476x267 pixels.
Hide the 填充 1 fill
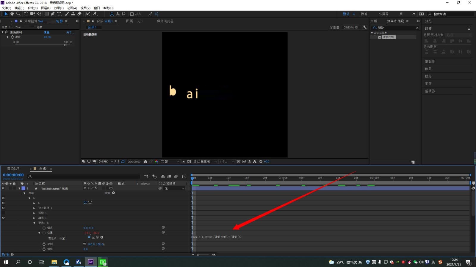click(3, 218)
